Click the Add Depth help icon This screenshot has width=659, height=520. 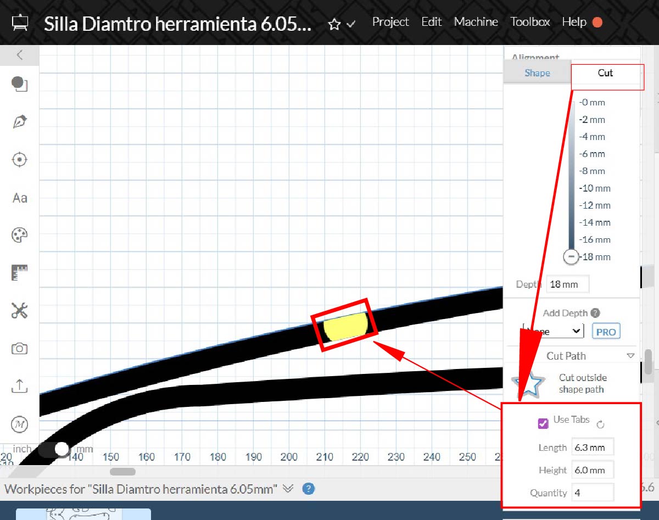pyautogui.click(x=595, y=313)
